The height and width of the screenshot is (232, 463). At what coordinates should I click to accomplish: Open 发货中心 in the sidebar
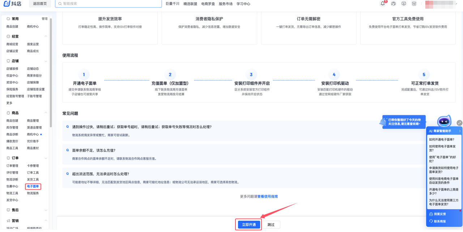tap(12, 200)
